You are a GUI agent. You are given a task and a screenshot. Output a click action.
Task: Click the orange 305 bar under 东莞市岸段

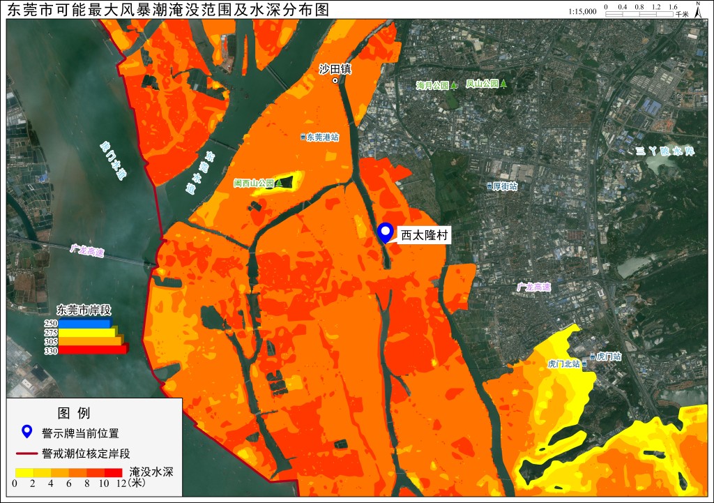click(91, 341)
